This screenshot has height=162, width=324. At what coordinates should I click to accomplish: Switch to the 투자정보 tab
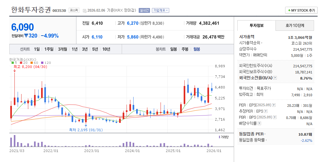tap(257, 26)
